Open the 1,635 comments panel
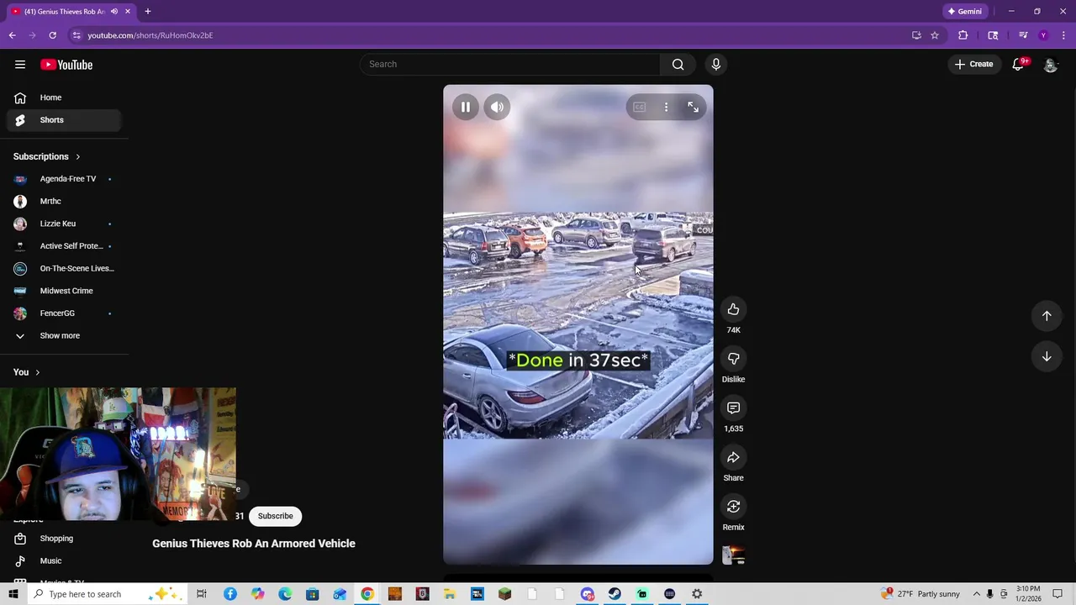This screenshot has height=605, width=1076. pyautogui.click(x=733, y=408)
